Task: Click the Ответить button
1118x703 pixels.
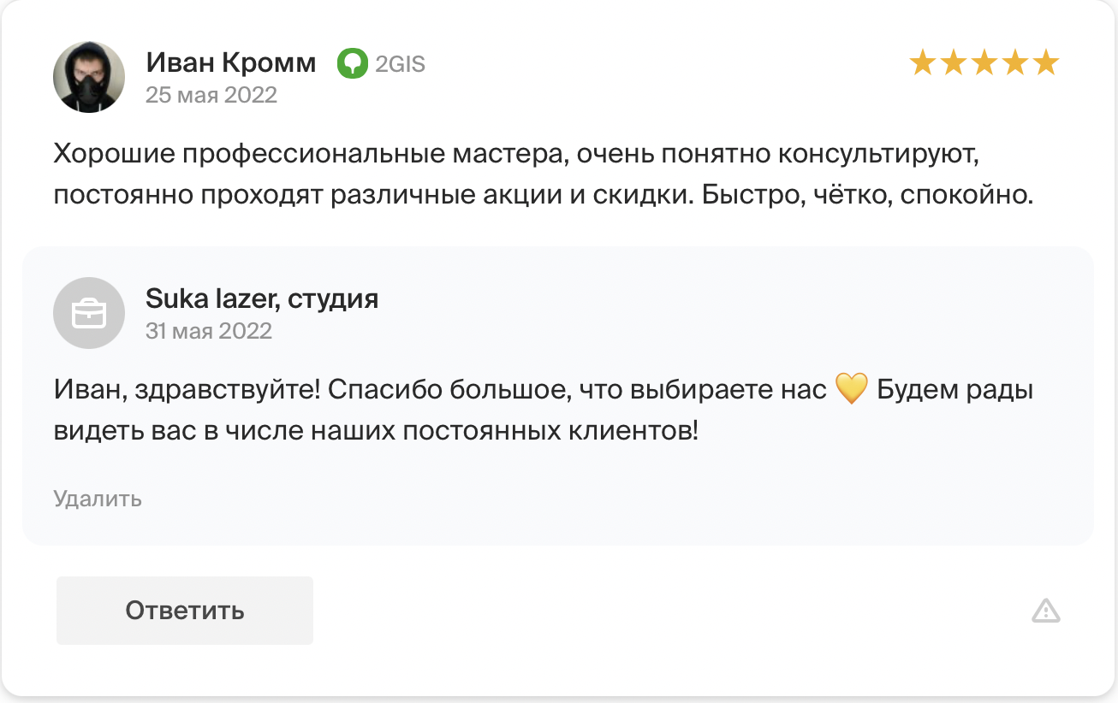Action: pyautogui.click(x=185, y=611)
